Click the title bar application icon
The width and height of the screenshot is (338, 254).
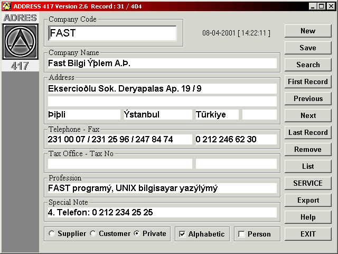(x=7, y=6)
